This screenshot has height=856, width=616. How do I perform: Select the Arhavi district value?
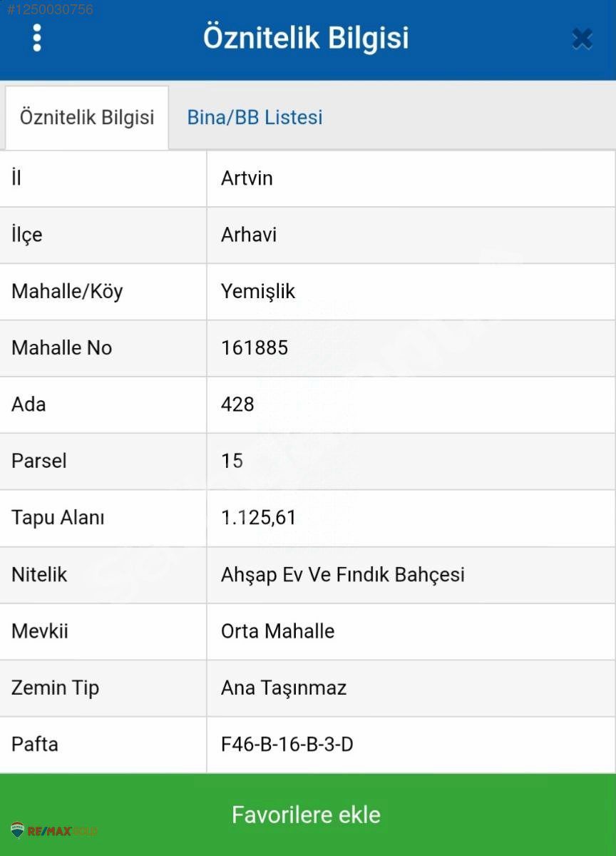[x=249, y=235]
